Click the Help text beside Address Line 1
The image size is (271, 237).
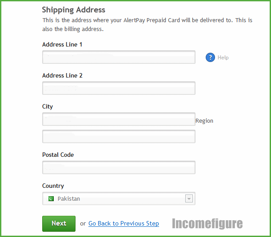point(223,58)
